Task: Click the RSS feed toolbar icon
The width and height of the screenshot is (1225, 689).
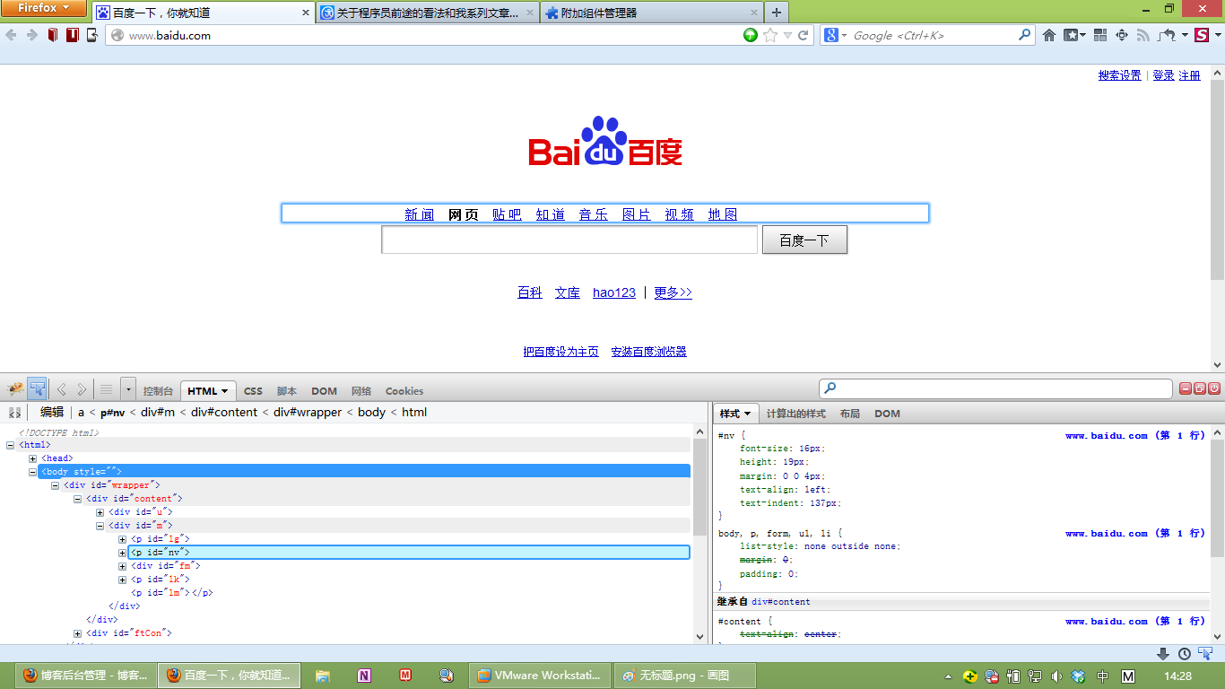Action: pos(1142,35)
